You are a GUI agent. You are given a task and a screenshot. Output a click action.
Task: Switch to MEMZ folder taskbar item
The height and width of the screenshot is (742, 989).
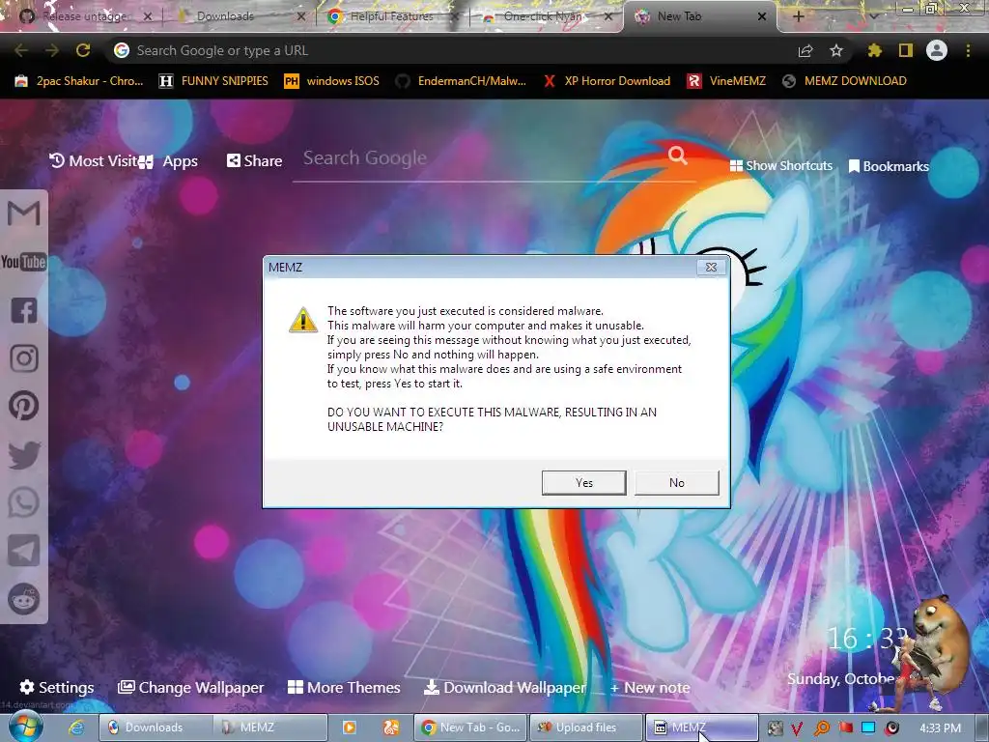click(x=270, y=728)
